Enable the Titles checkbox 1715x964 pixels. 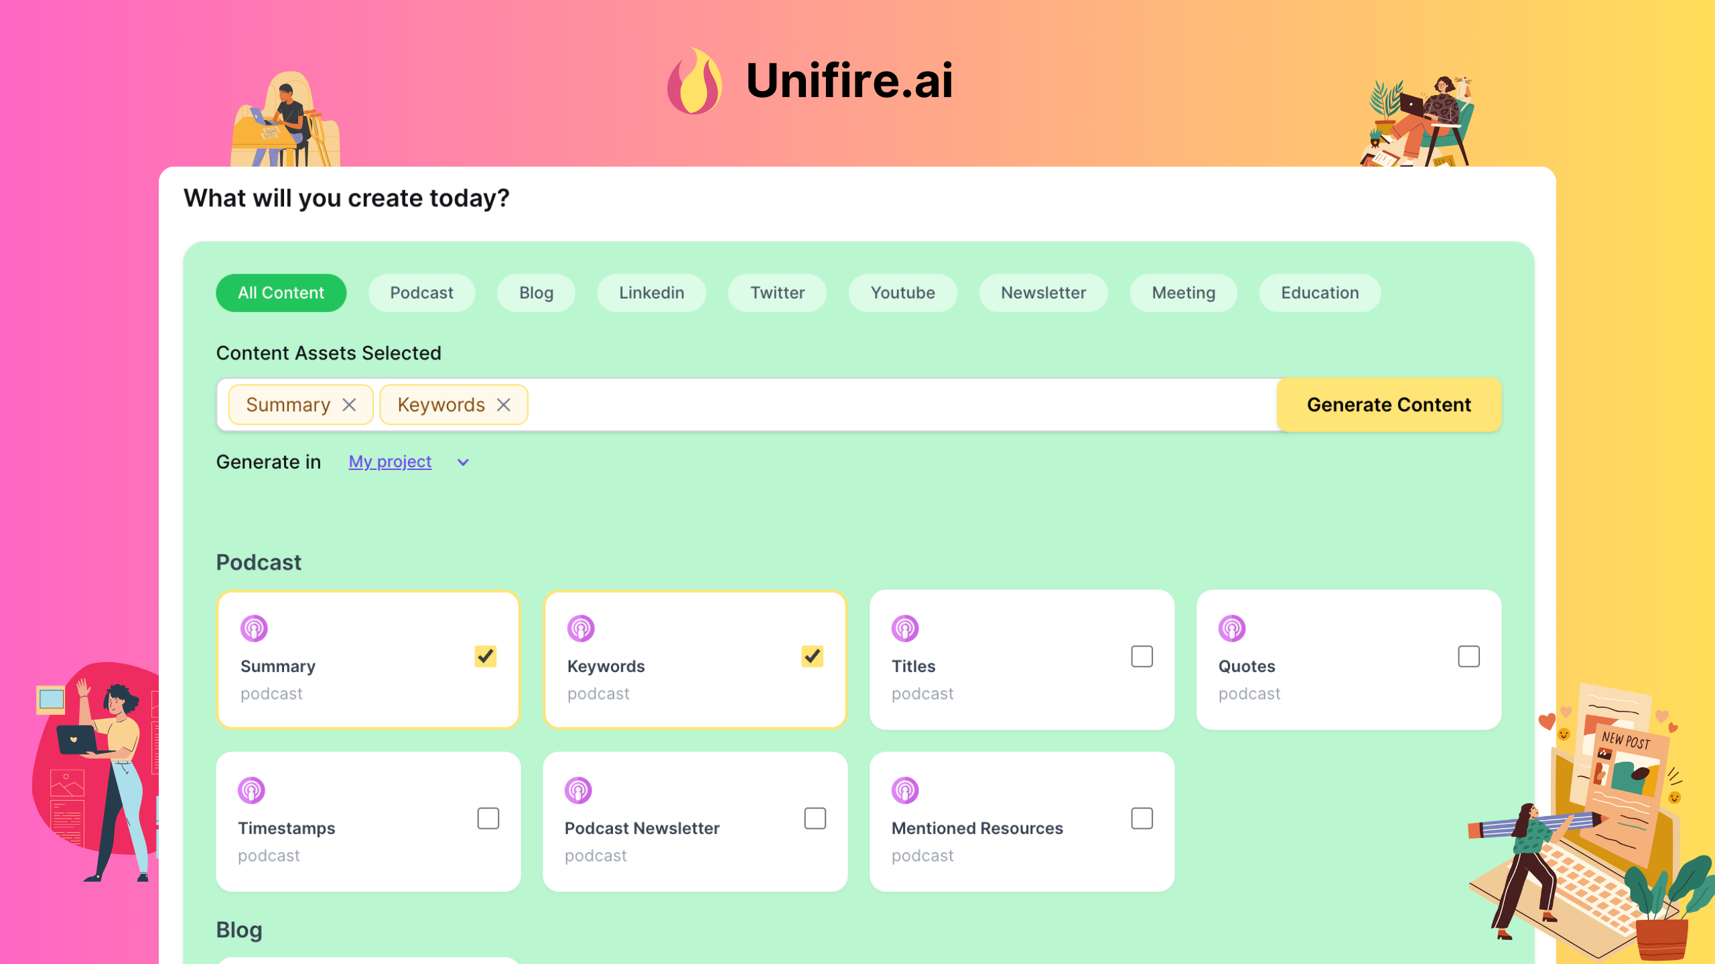[x=1142, y=657]
